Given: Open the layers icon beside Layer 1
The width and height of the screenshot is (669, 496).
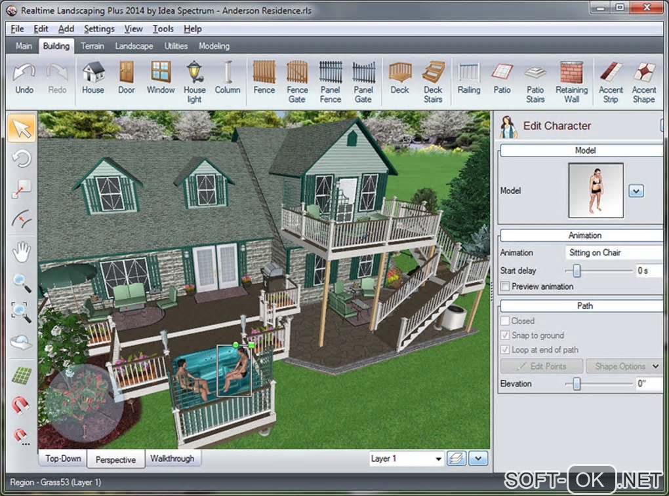Looking at the screenshot, I should click(x=456, y=459).
